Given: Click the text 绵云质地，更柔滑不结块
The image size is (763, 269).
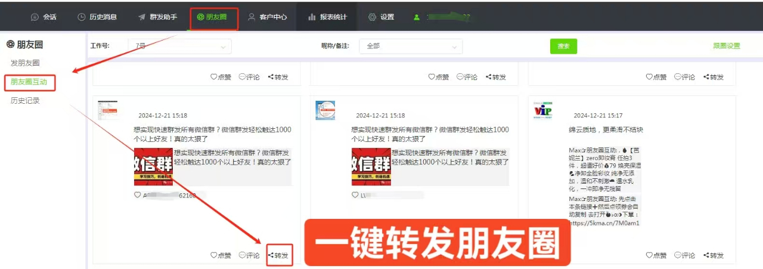Looking at the screenshot, I should pyautogui.click(x=606, y=130).
